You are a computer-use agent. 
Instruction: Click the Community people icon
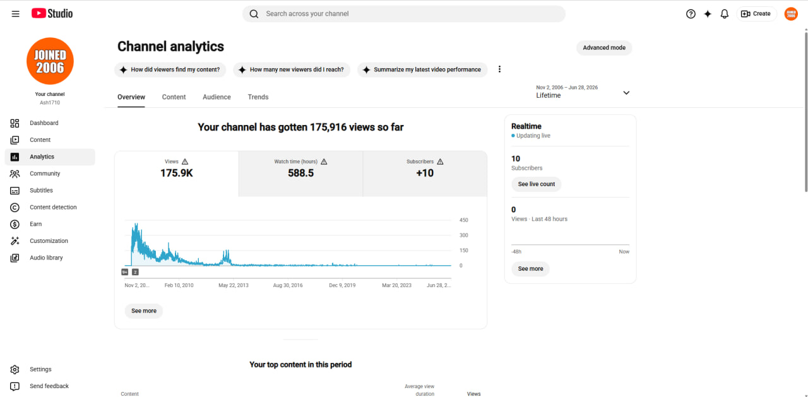[15, 174]
